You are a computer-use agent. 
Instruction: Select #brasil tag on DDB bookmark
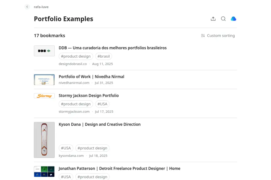104,56
